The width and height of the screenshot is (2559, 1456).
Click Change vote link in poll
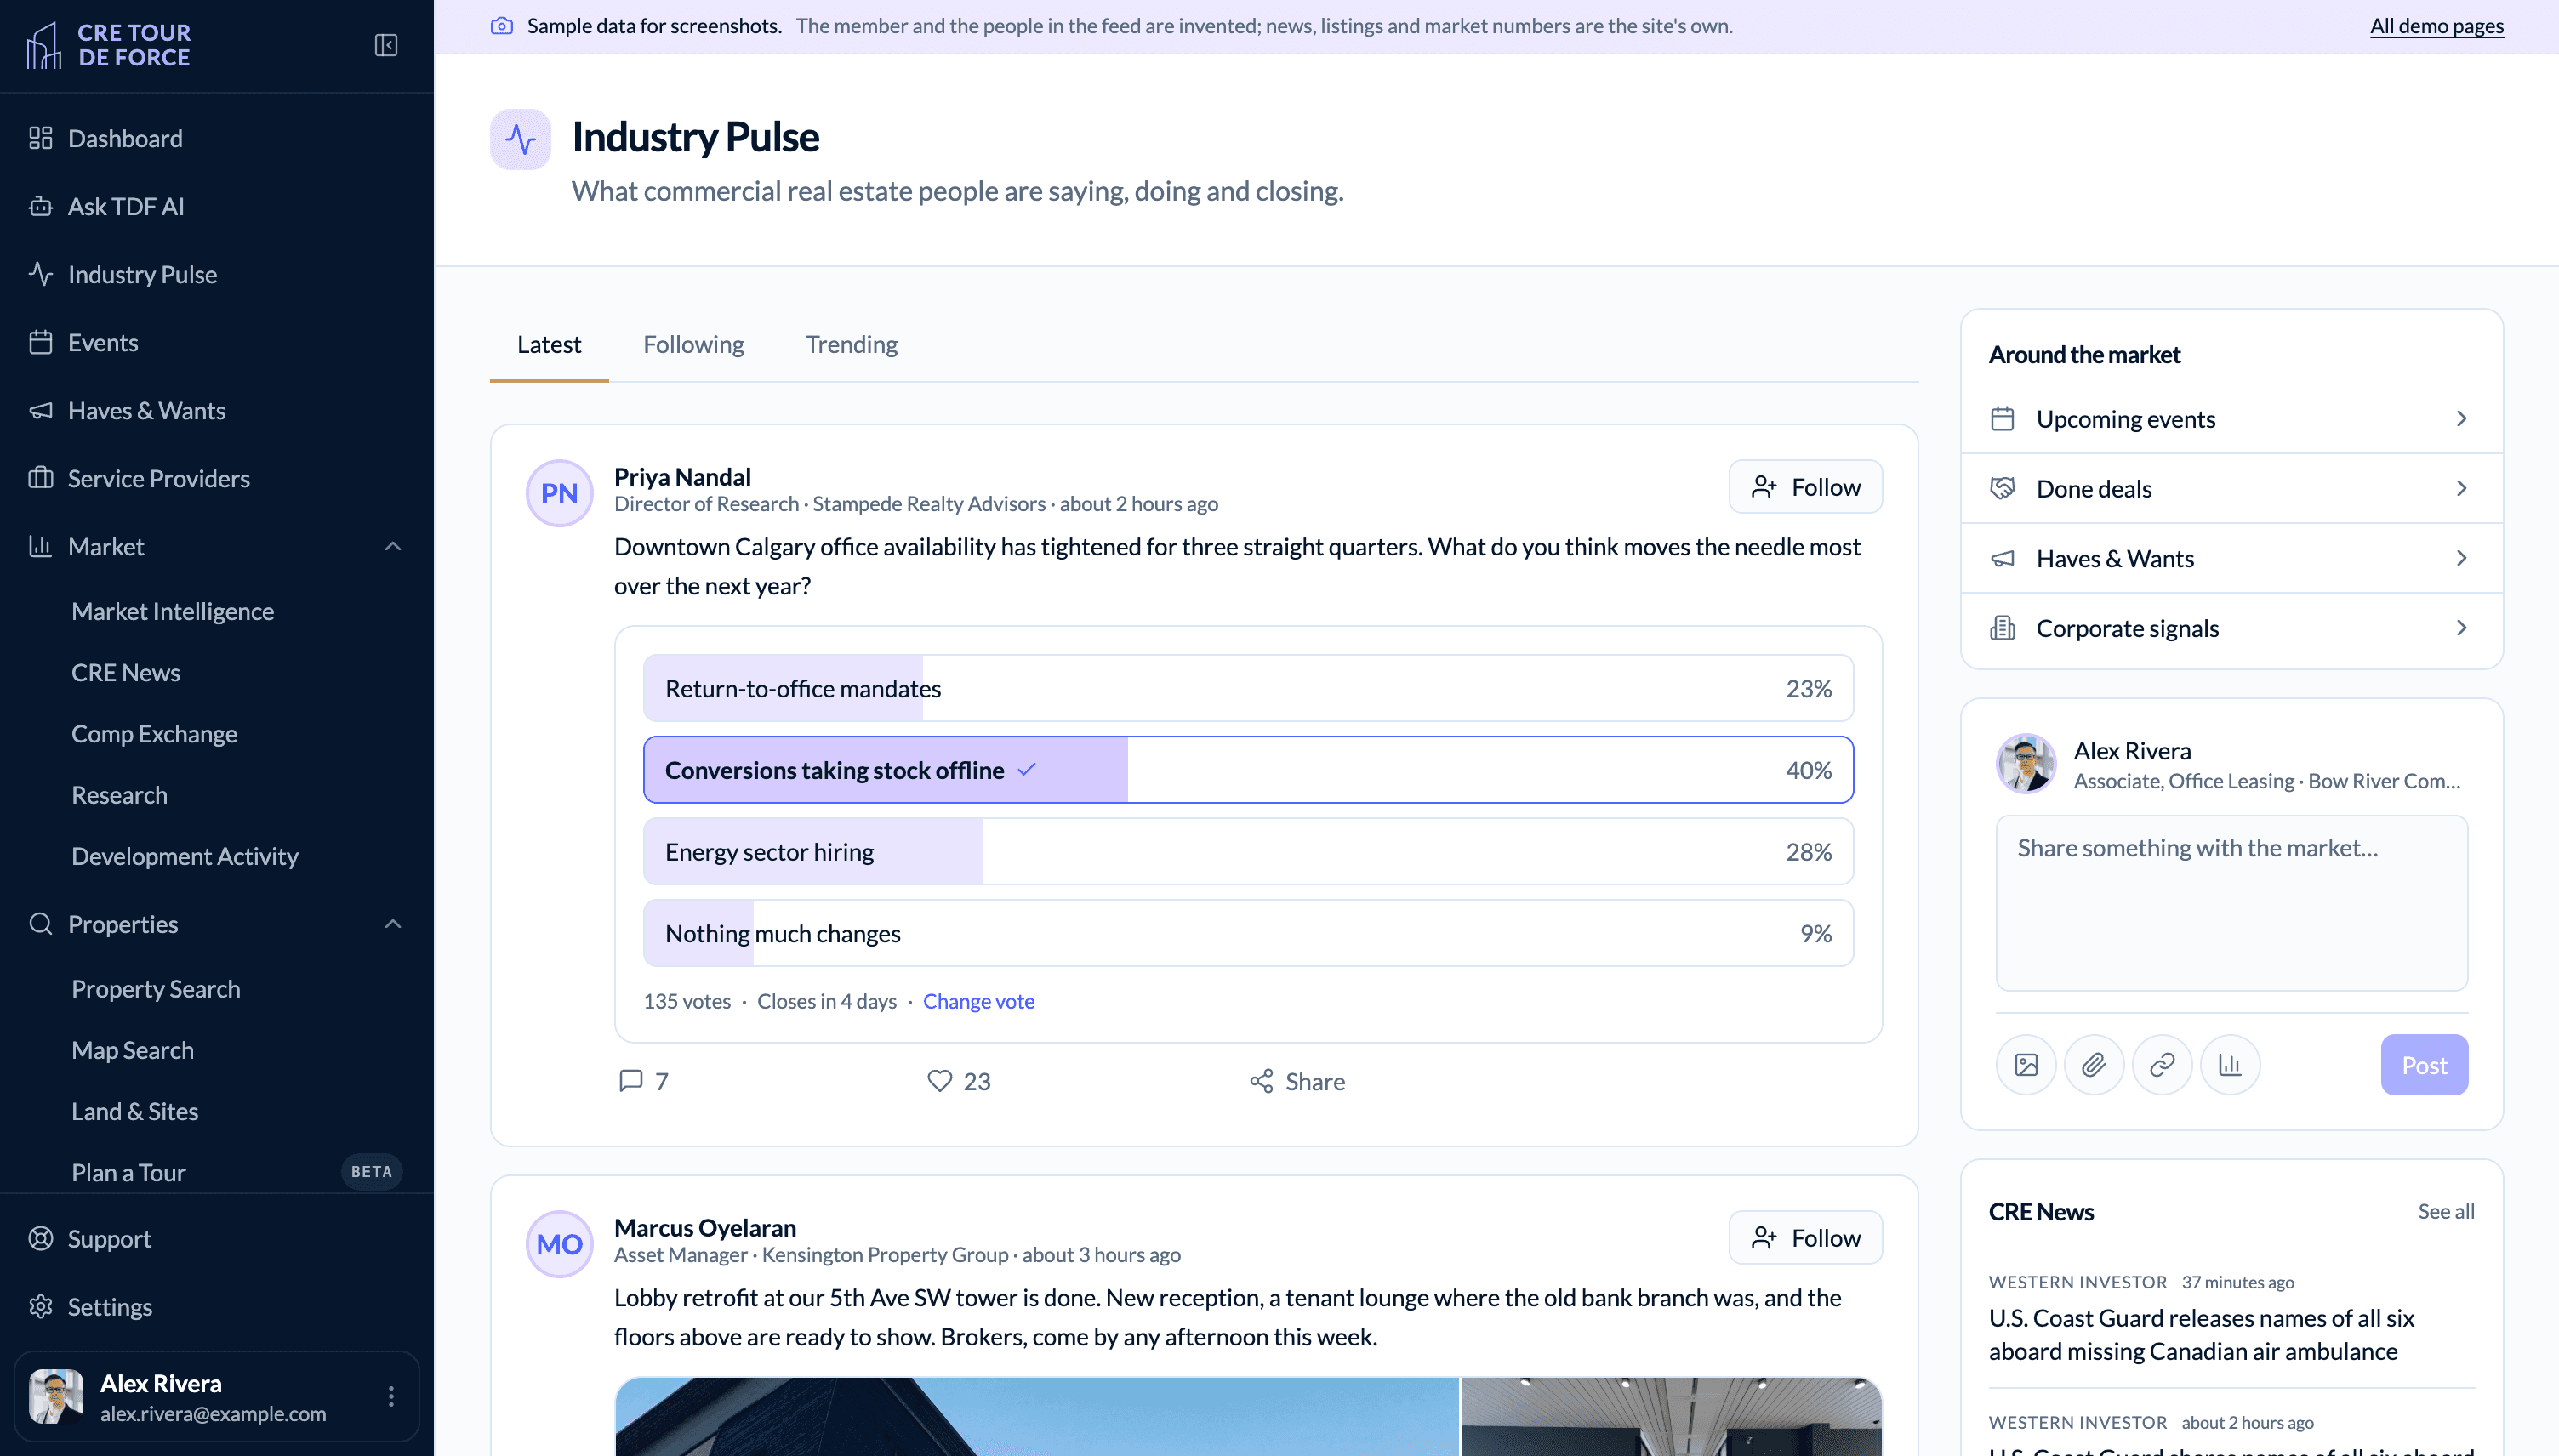pyautogui.click(x=978, y=1001)
